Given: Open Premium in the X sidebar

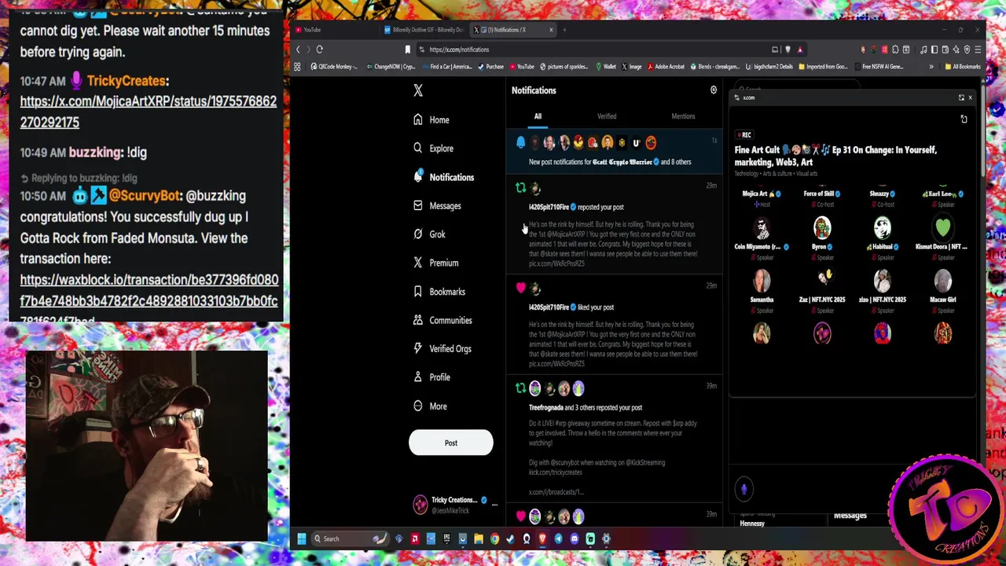Looking at the screenshot, I should 435,263.
